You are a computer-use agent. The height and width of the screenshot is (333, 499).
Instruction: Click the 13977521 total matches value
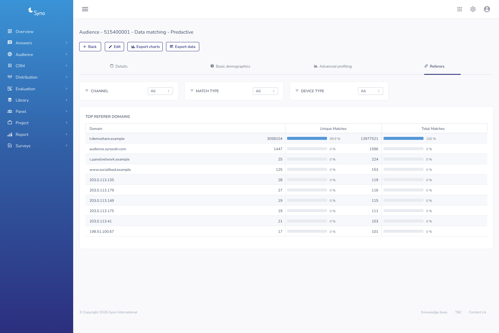(x=369, y=139)
